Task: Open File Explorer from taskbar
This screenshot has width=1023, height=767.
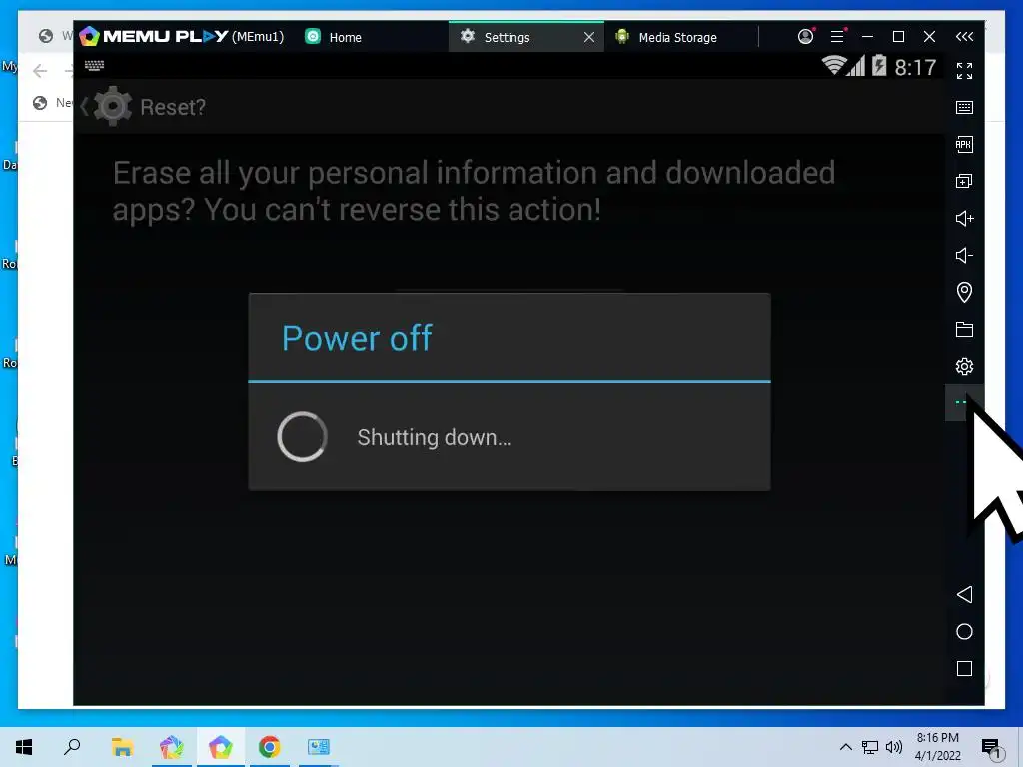Action: tap(122, 747)
